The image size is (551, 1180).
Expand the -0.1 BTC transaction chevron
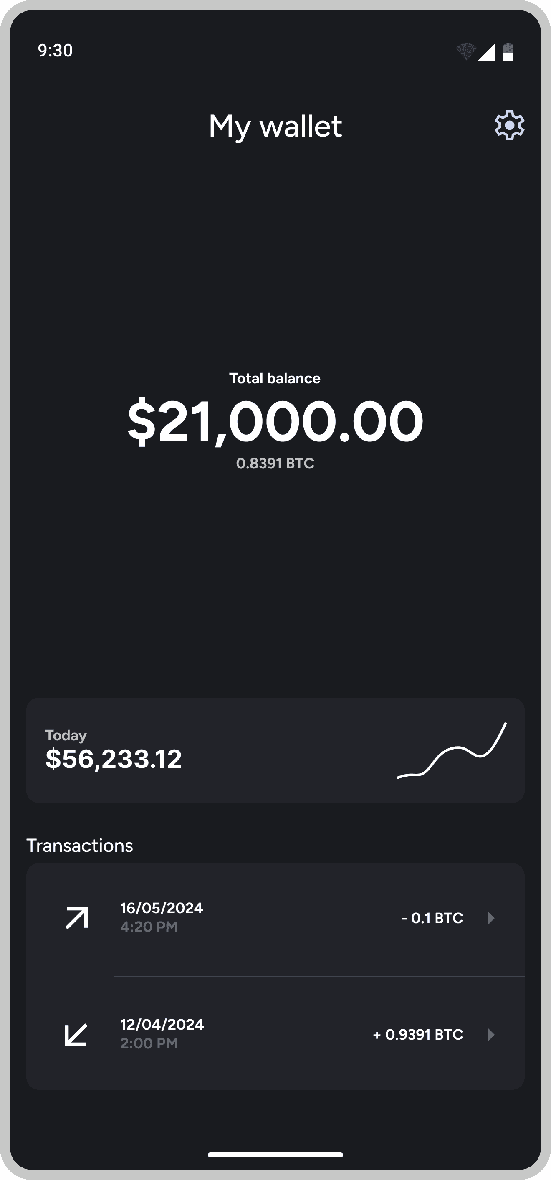[x=491, y=918]
